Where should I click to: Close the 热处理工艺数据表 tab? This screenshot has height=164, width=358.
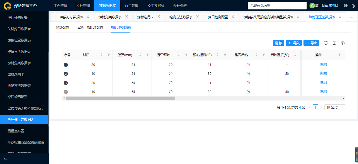click(340, 17)
